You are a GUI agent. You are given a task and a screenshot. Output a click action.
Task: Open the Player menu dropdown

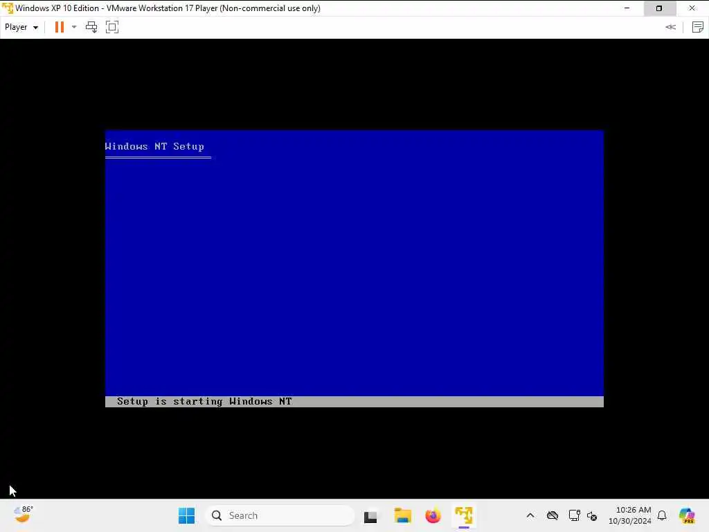[x=21, y=27]
